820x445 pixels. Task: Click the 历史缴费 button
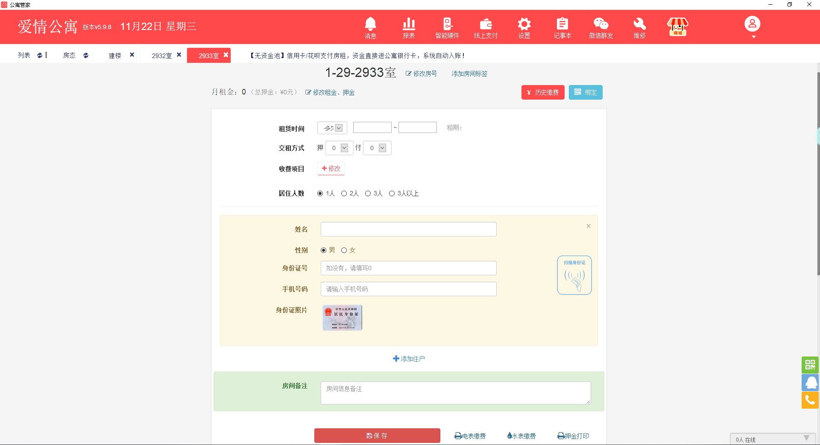coord(543,92)
